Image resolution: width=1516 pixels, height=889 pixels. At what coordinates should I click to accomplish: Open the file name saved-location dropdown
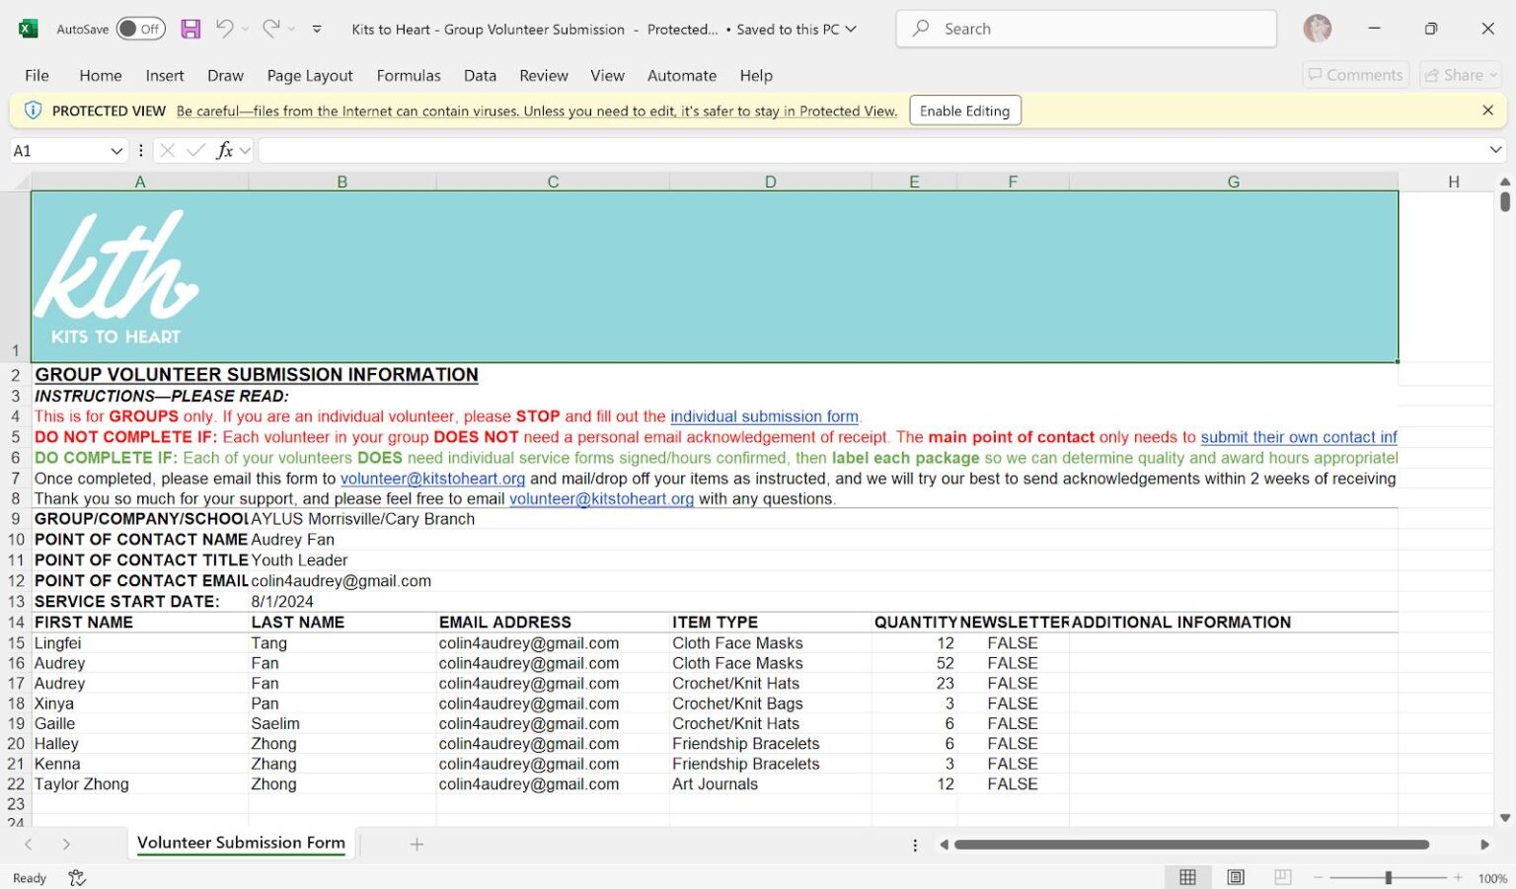(x=851, y=30)
